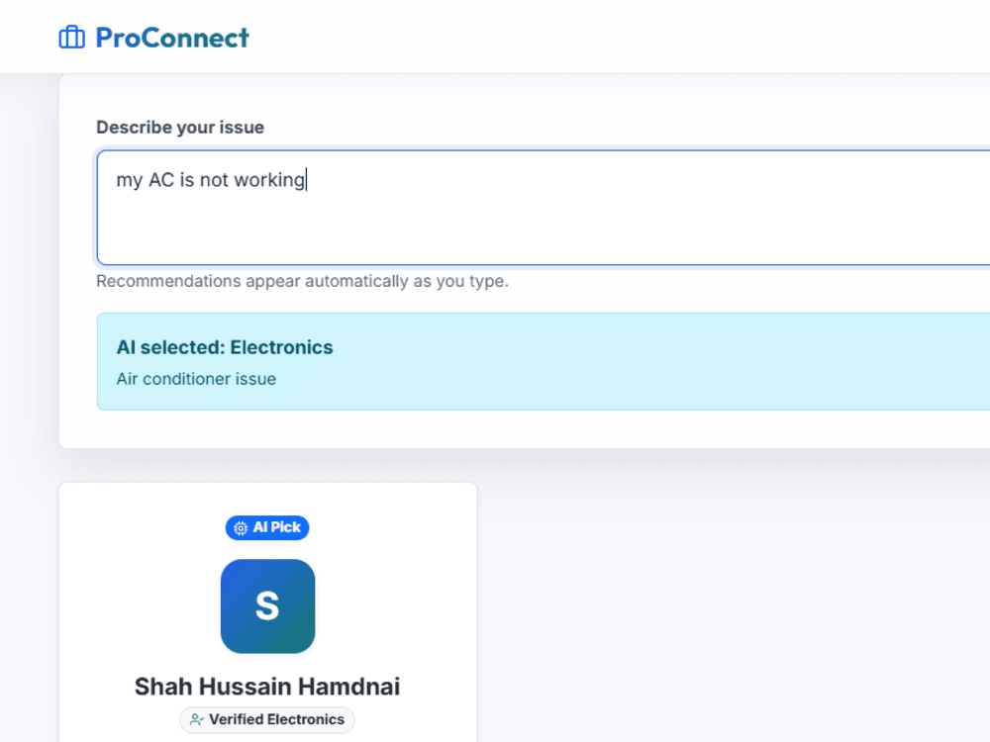Screen dimensions: 990x742
Task: Click the 'Recommendations appear automatically' helper text
Action: point(302,281)
